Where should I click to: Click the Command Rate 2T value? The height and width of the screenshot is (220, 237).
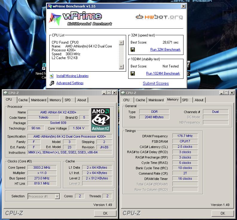coord(185,173)
